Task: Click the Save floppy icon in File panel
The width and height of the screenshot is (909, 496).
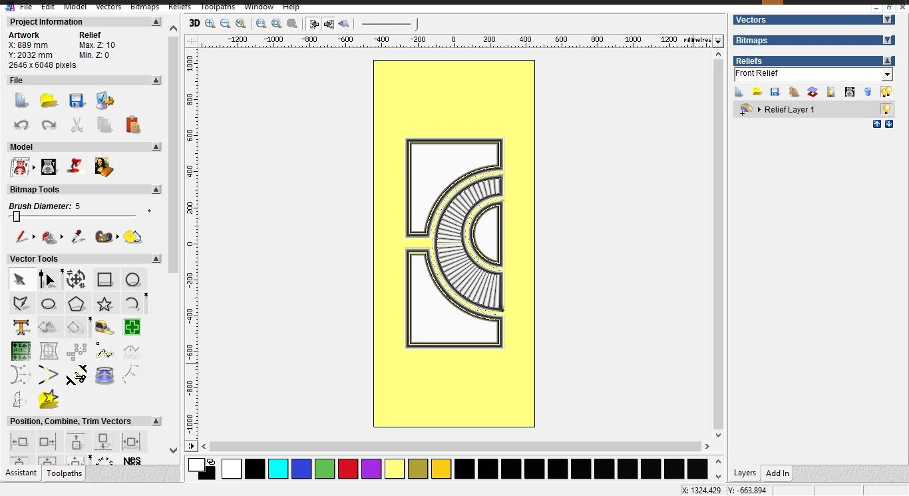Action: pos(77,101)
